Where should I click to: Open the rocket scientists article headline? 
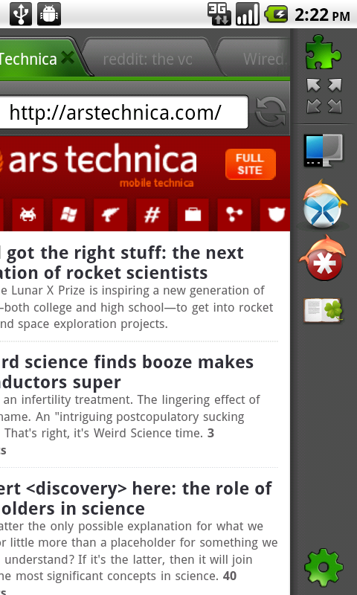pos(121,263)
